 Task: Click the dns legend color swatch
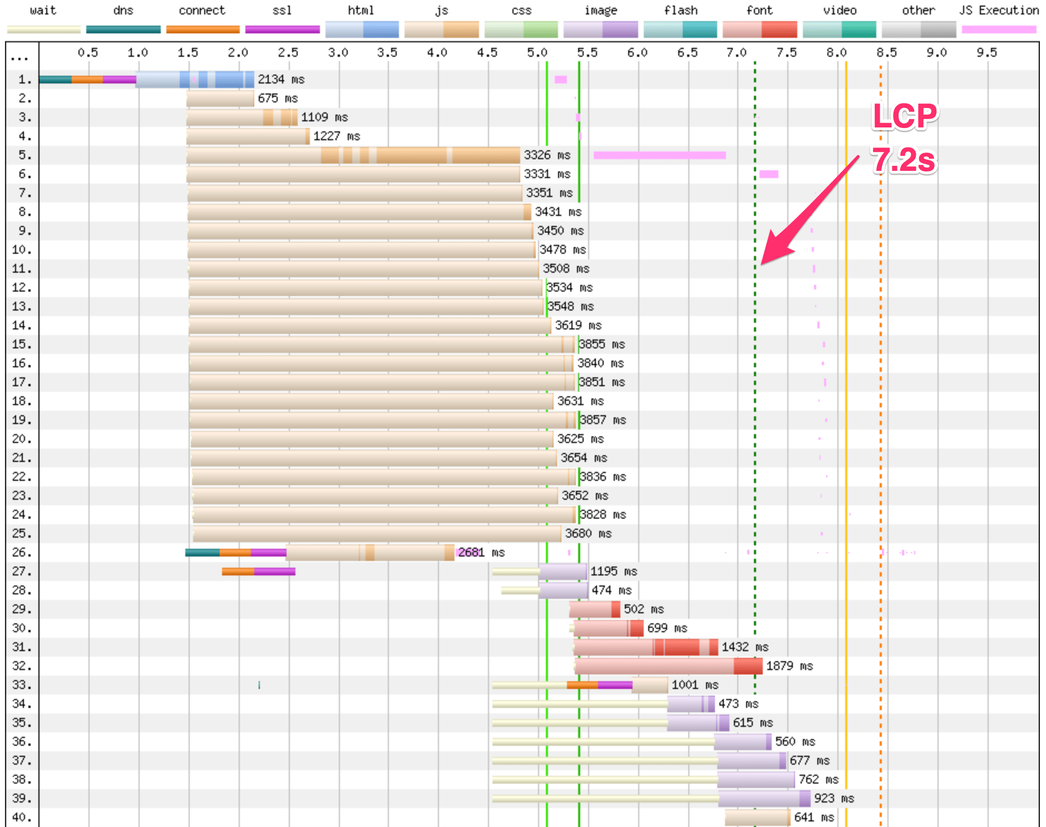click(x=123, y=29)
